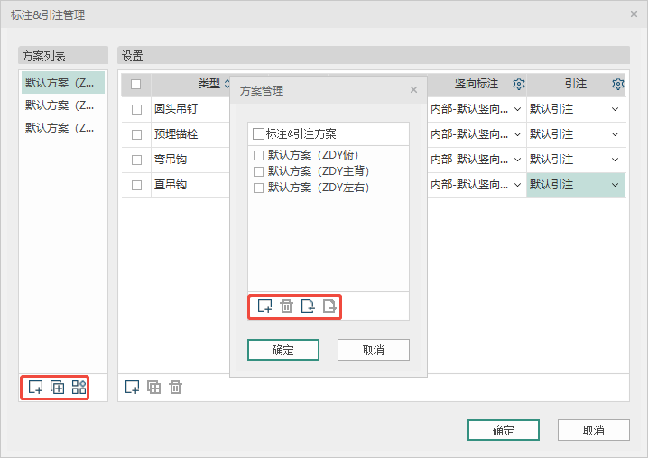The image size is (648, 458).
Task: Open gear settings beside 引注 header
Action: point(618,84)
